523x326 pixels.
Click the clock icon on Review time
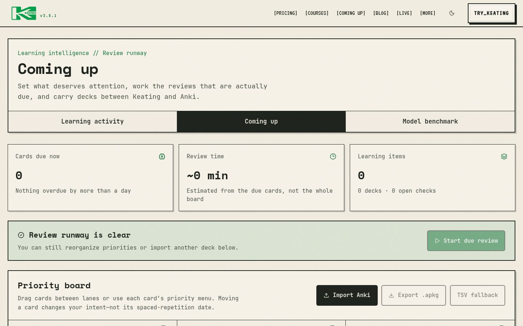pyautogui.click(x=333, y=156)
